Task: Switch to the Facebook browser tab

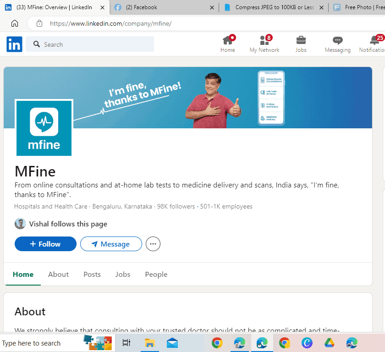Action: click(160, 7)
